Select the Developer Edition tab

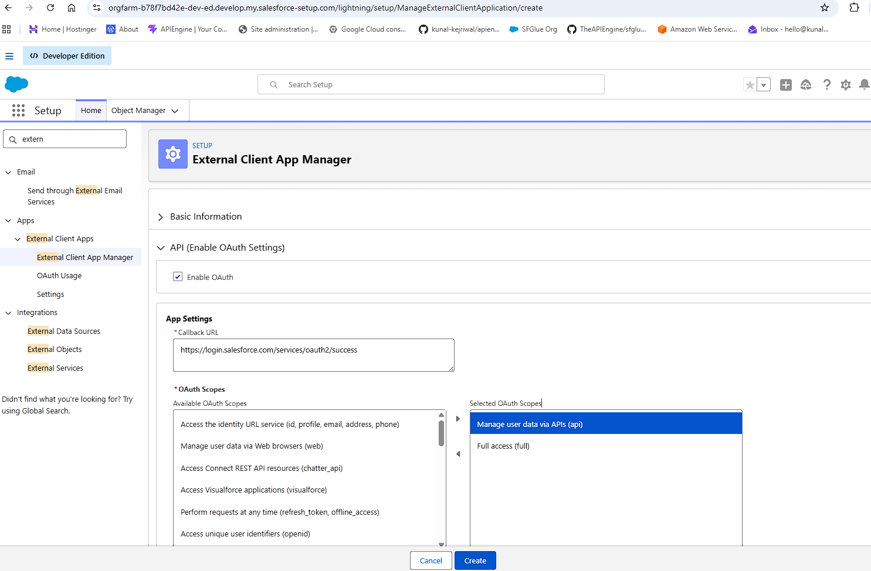coord(67,56)
